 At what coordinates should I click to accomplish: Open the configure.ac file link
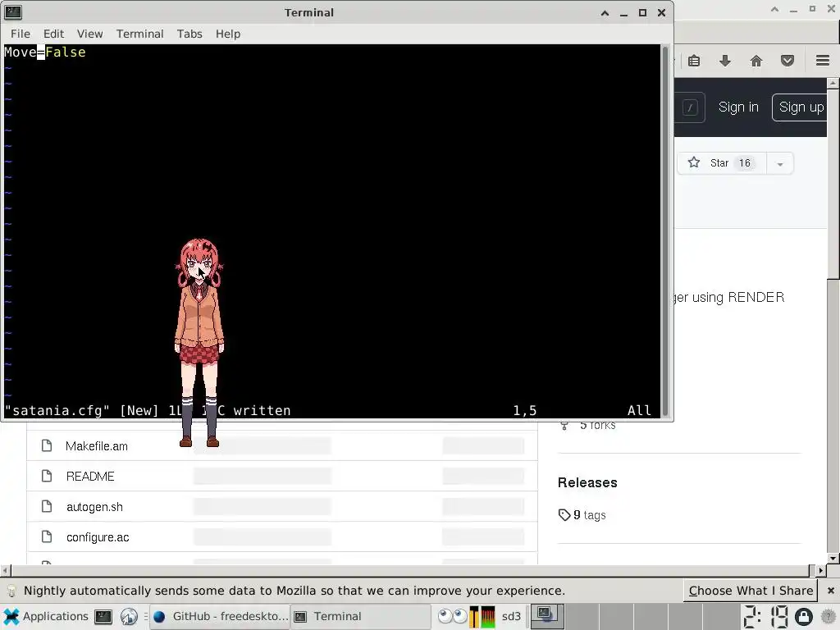tap(98, 537)
